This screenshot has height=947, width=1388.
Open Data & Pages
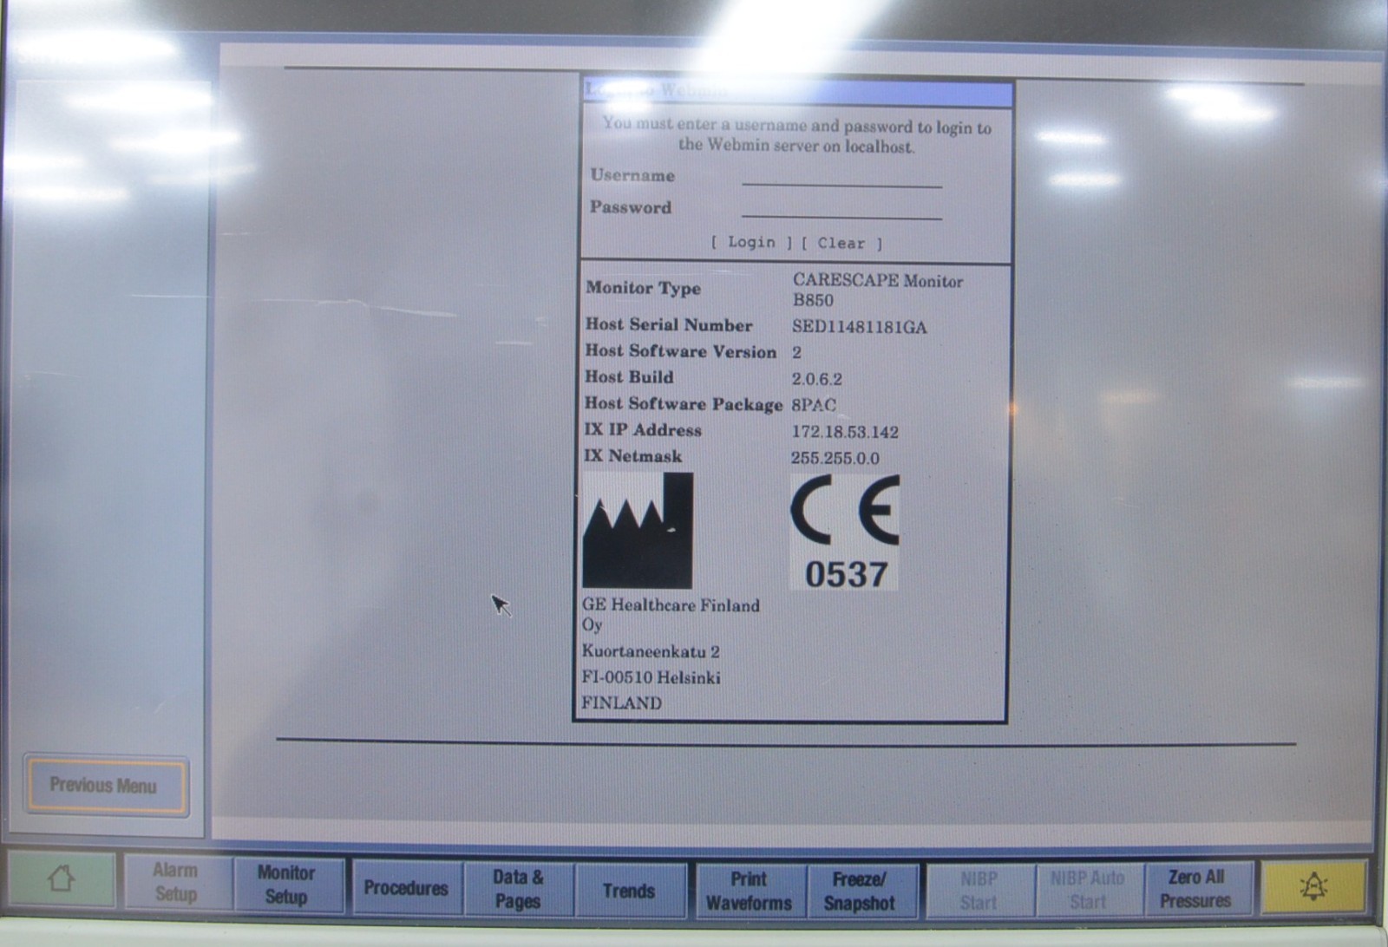pyautogui.click(x=518, y=889)
